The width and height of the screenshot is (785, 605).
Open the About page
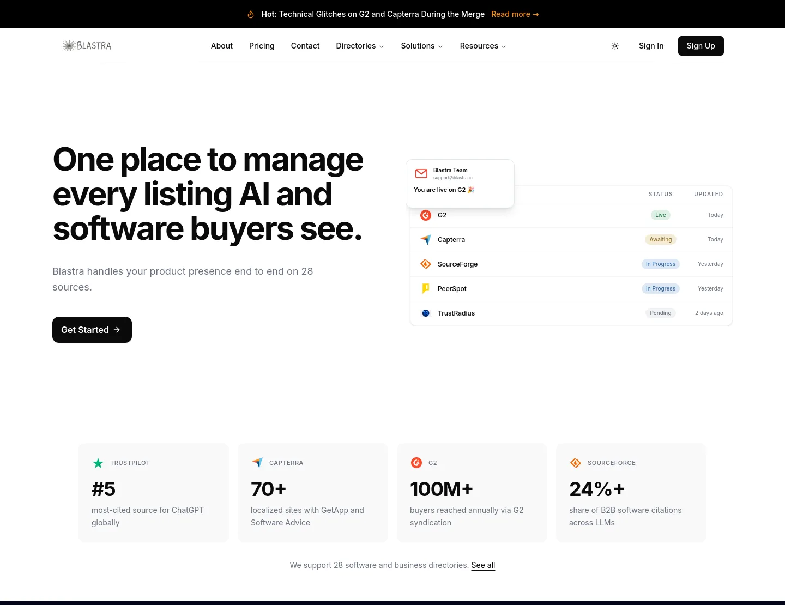click(x=222, y=46)
